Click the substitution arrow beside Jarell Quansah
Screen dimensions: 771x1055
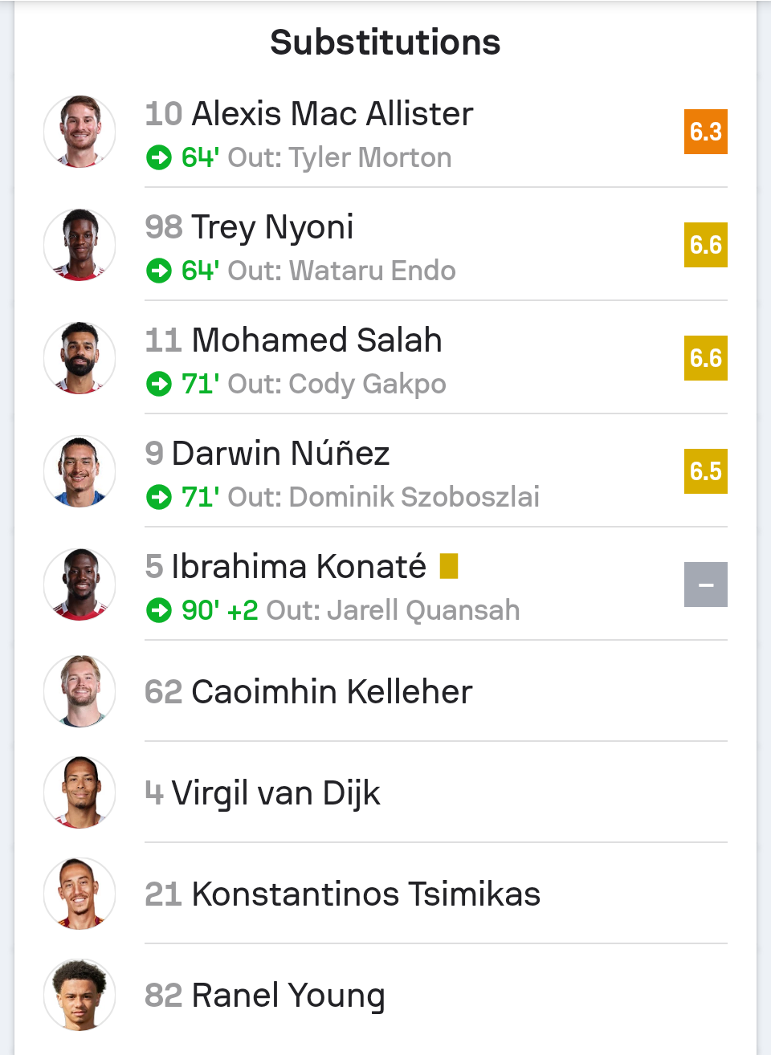coord(159,610)
